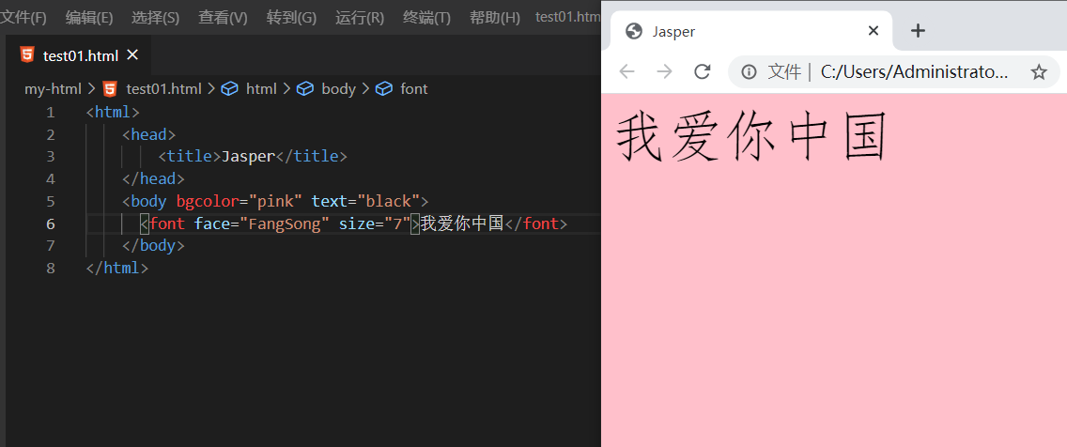Select my-html in the breadcrumb
This screenshot has width=1067, height=447.
(x=53, y=89)
